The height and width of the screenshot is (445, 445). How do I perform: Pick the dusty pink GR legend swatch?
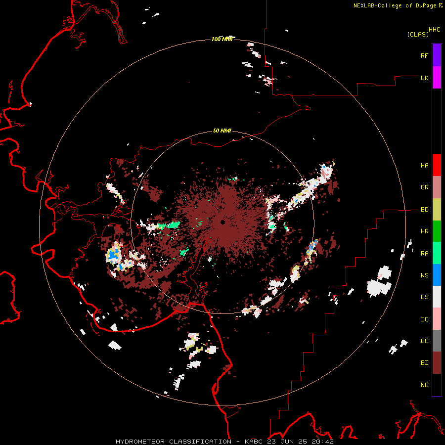pyautogui.click(x=437, y=187)
